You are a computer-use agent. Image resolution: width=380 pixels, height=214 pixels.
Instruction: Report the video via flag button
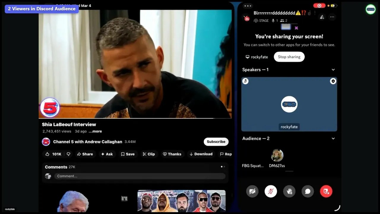[x=226, y=154]
